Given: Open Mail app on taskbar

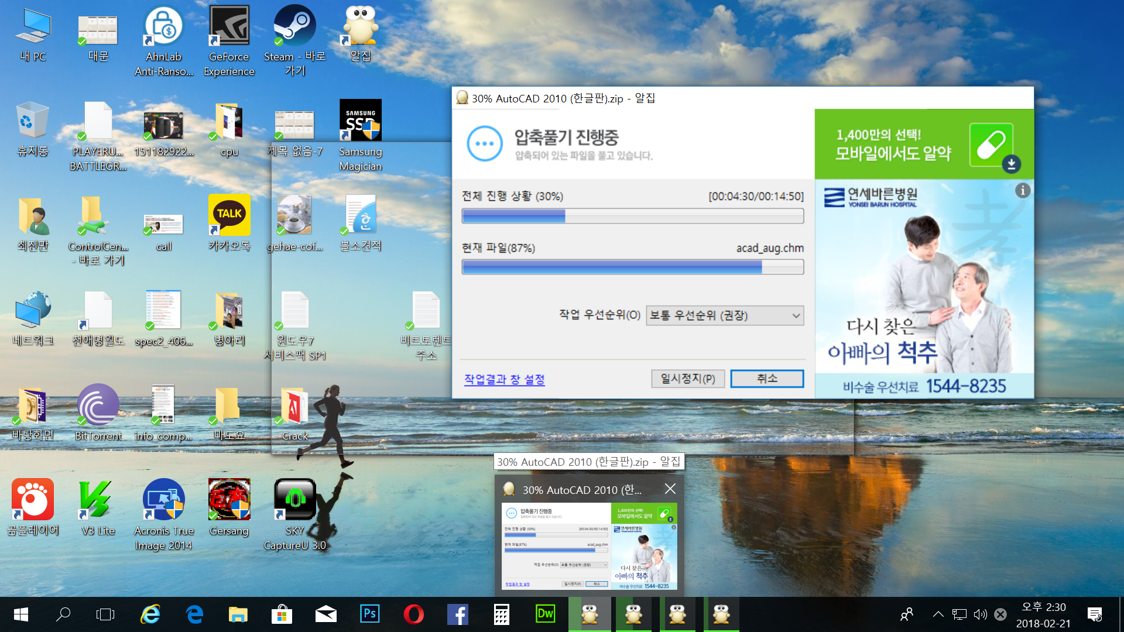Looking at the screenshot, I should click(325, 614).
